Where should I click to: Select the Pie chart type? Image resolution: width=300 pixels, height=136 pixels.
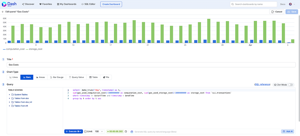[106, 77]
